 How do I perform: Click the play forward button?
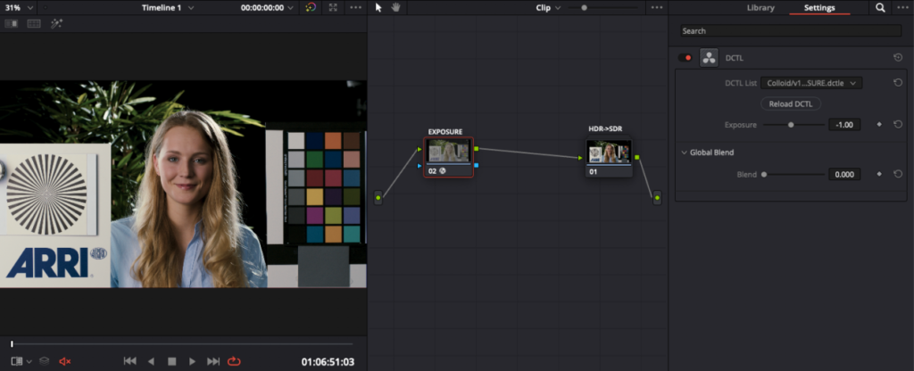(192, 362)
